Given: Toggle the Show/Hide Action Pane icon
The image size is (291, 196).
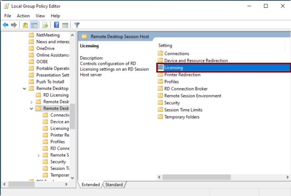Looking at the screenshot, I should 64,25.
